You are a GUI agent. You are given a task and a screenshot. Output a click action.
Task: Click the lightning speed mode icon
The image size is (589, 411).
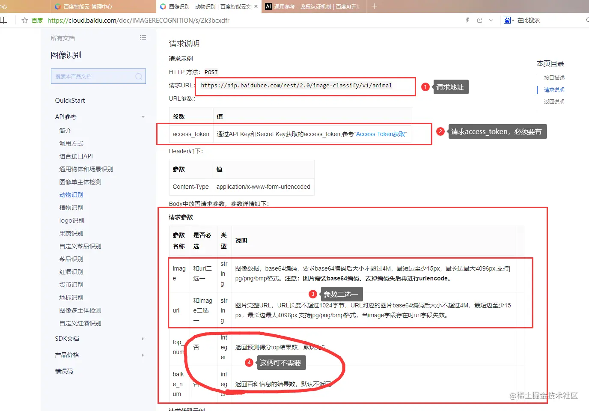(467, 20)
